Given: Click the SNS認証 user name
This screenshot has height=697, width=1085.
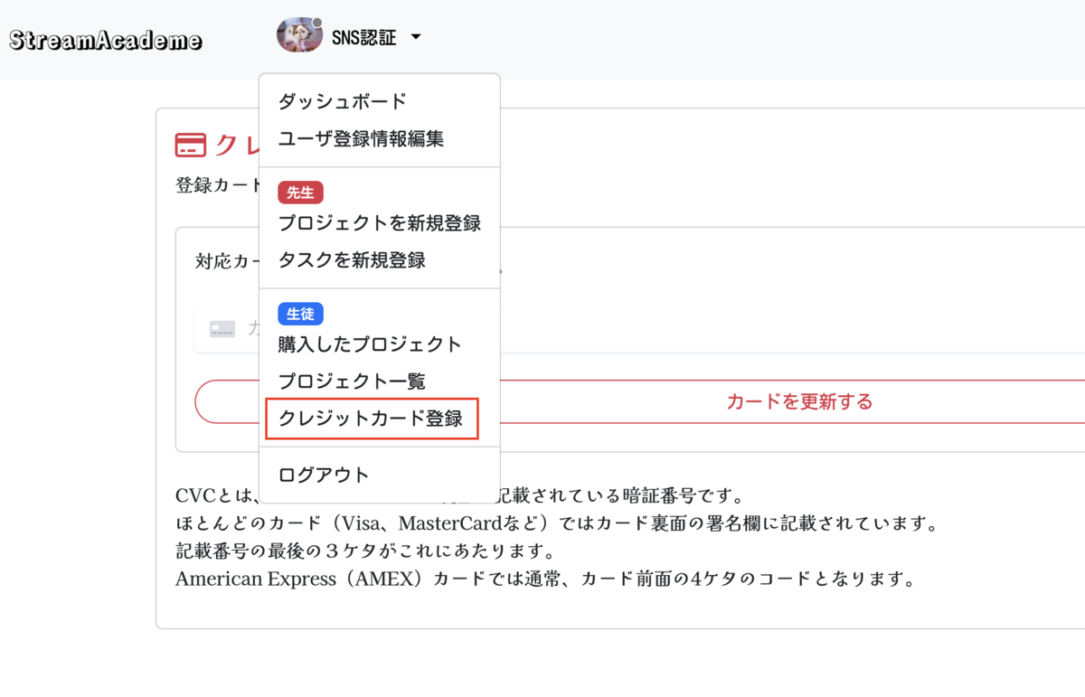Looking at the screenshot, I should click(x=364, y=37).
